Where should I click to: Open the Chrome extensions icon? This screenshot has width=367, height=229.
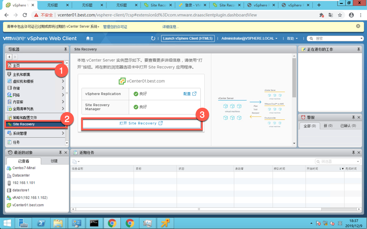point(322,15)
